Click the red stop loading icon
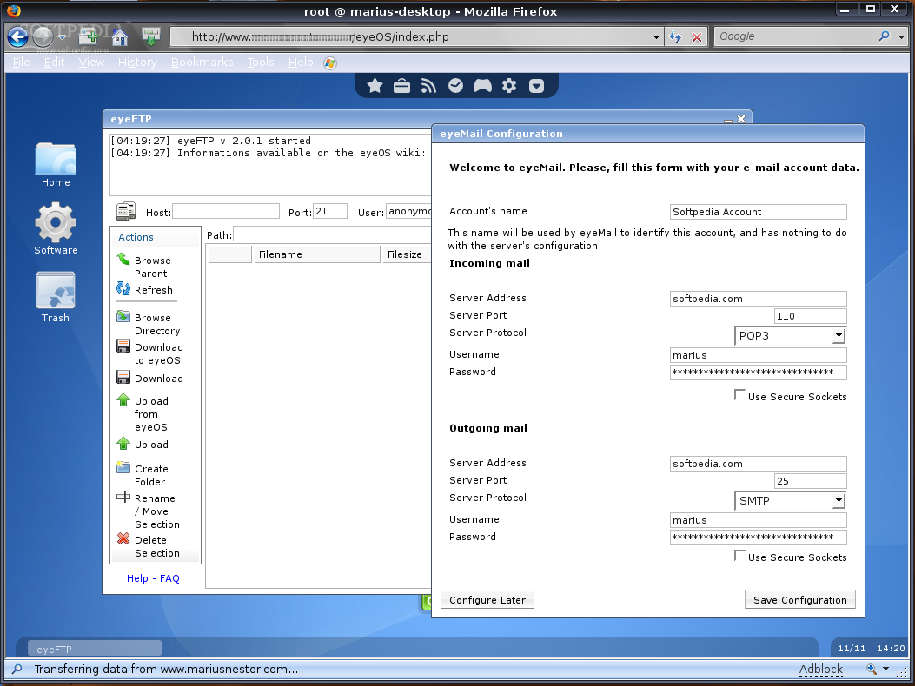915x686 pixels. (697, 36)
